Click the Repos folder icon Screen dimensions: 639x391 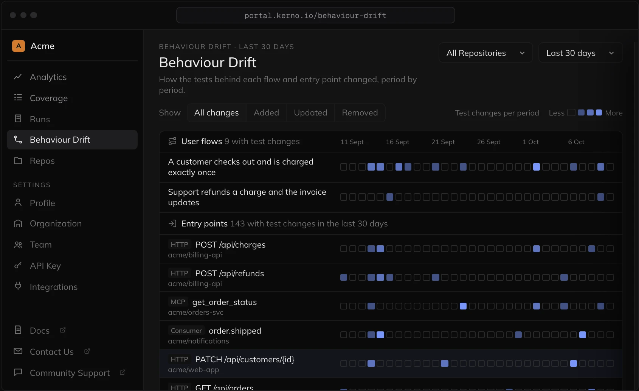18,161
